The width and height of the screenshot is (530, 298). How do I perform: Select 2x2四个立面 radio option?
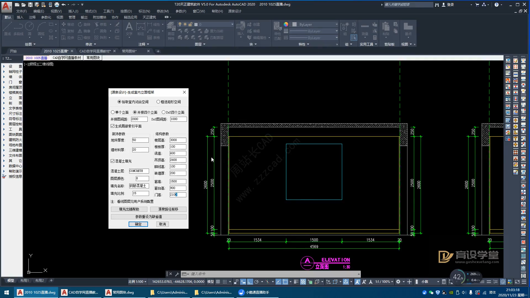173,112
